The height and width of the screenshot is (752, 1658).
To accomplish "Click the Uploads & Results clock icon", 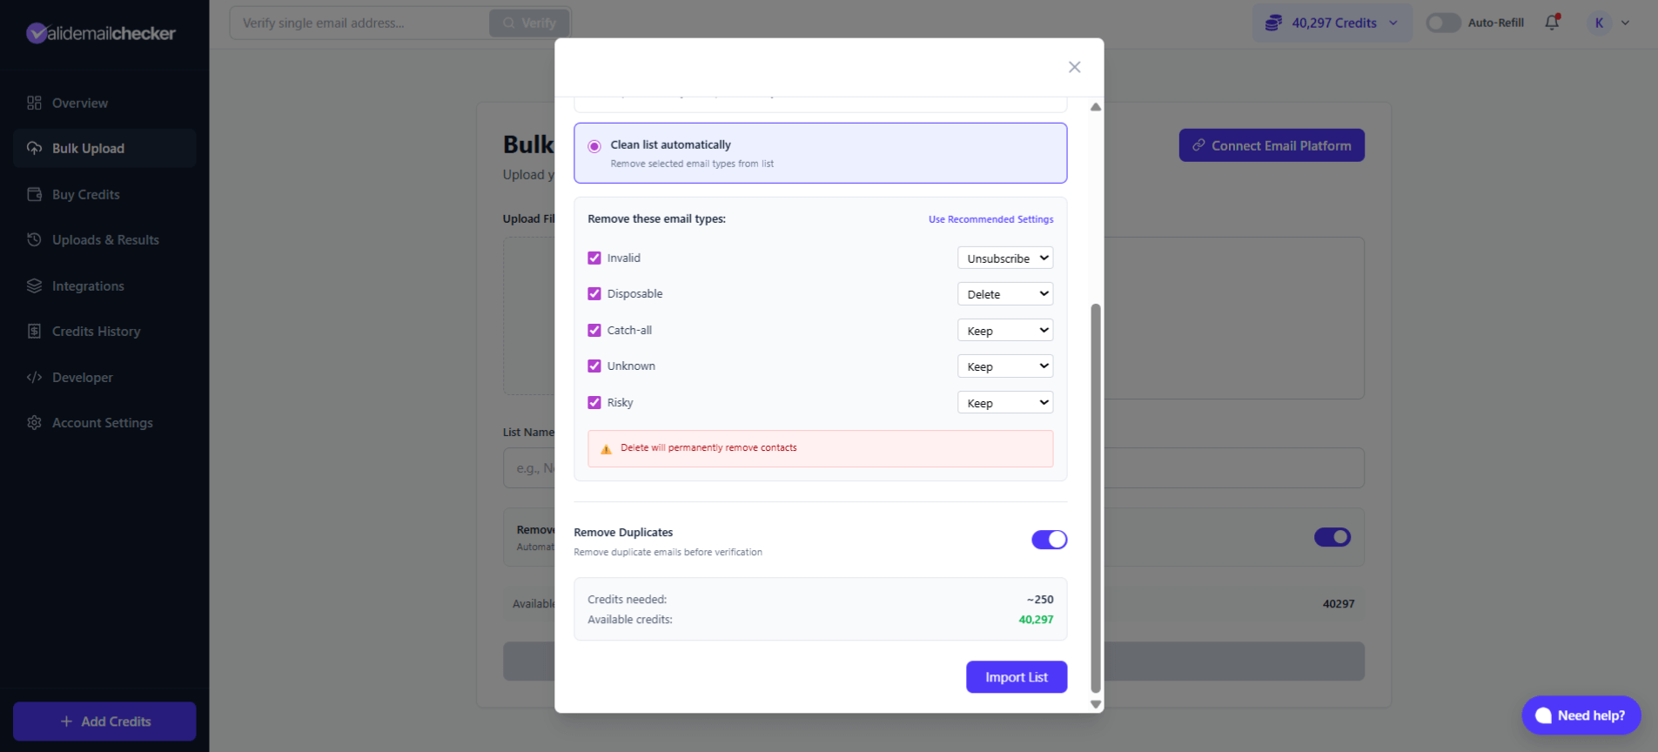I will (34, 239).
